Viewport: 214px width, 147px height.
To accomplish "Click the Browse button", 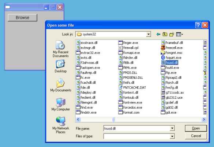I will (x=23, y=18).
